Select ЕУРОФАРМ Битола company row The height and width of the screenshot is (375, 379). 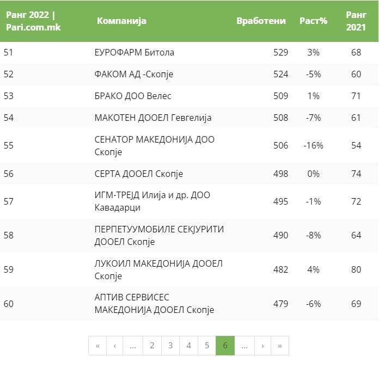134,53
